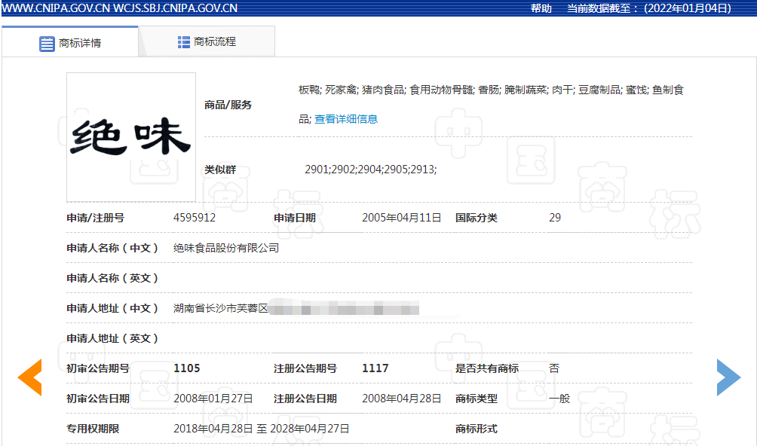Click the list icon beside 商标详情
This screenshot has height=446, width=757.
[47, 43]
